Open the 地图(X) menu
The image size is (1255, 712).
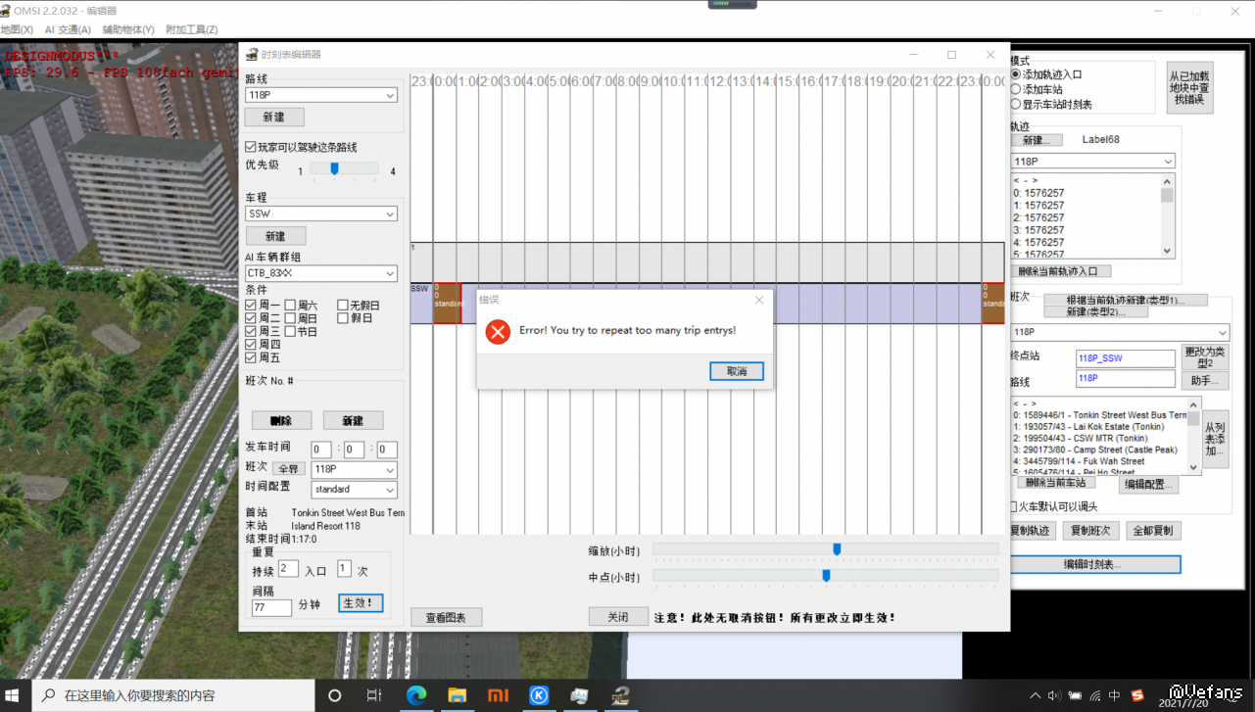[x=17, y=30]
